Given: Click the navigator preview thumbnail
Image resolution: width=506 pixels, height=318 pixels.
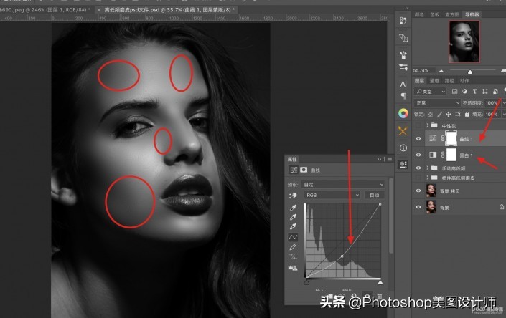Looking at the screenshot, I should click(x=464, y=42).
